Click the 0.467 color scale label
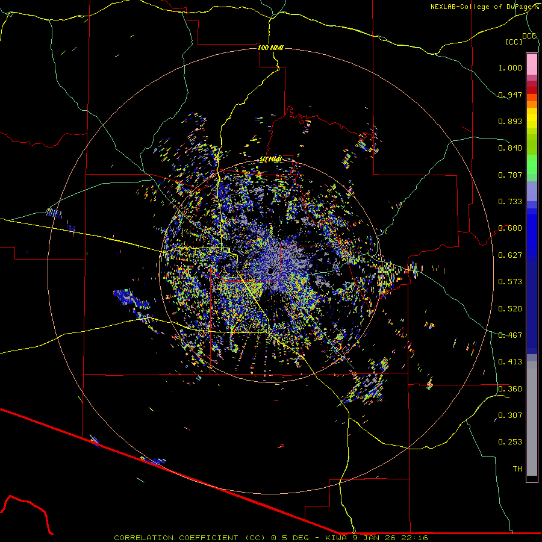 point(510,335)
